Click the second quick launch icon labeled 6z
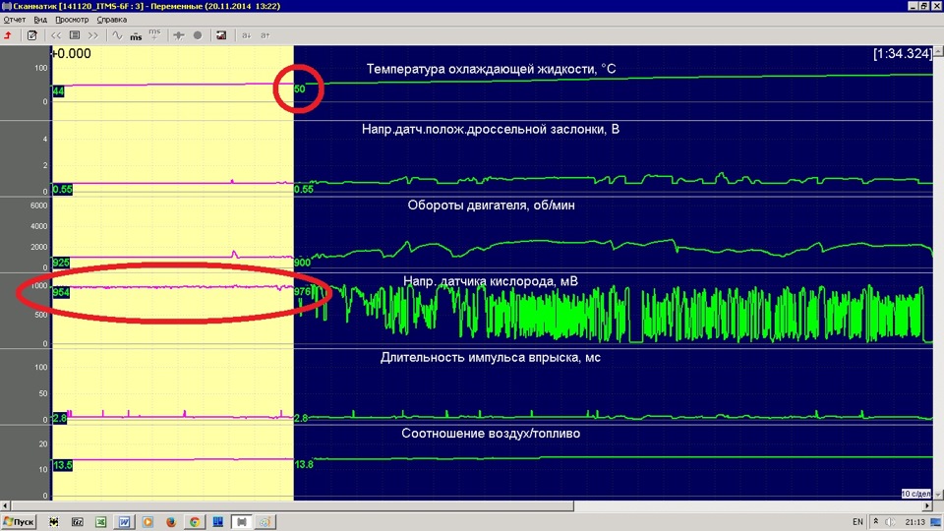 [x=77, y=522]
